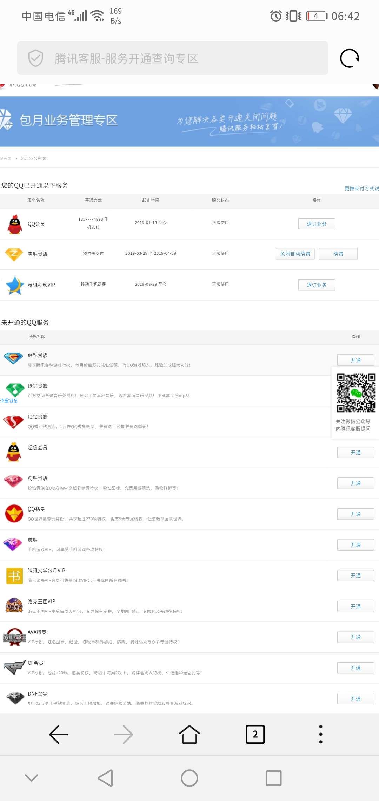The width and height of the screenshot is (379, 801).
Task: Click the 包月业务列表 breadcrumb
Action: [x=33, y=158]
